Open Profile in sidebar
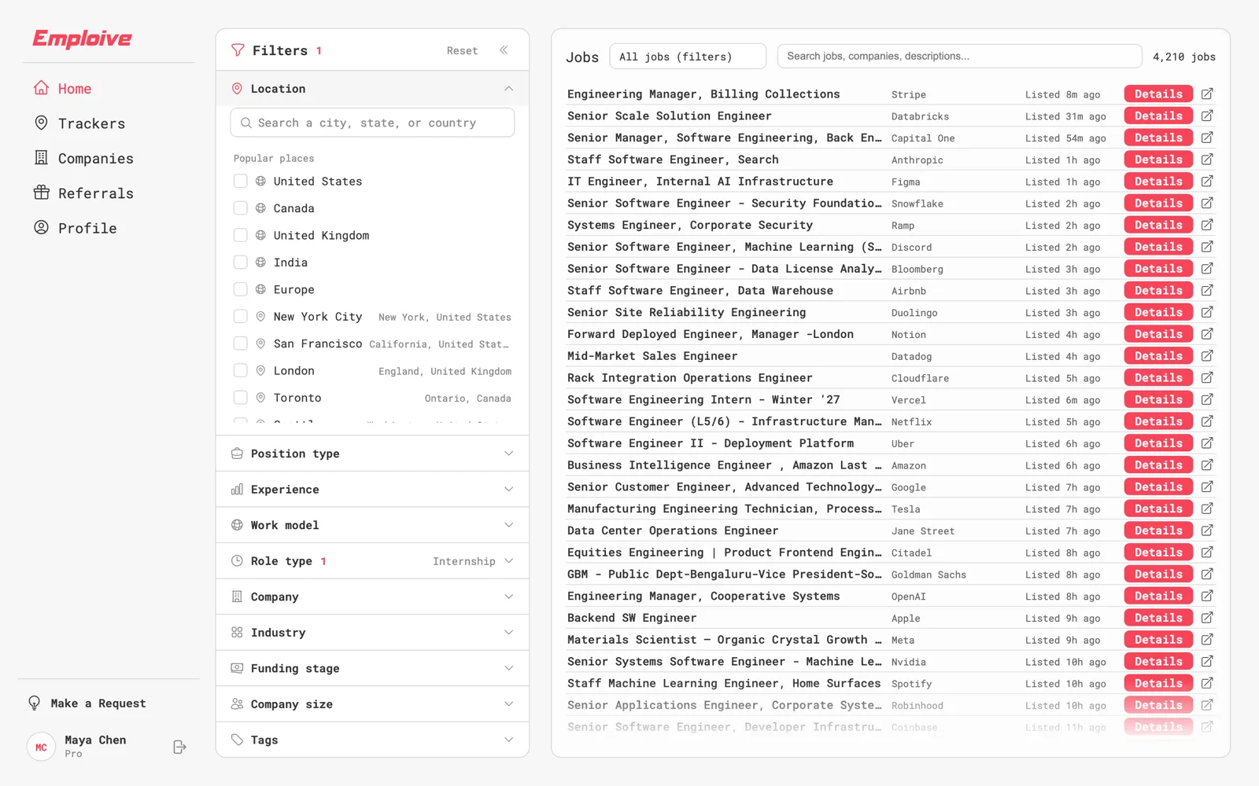The height and width of the screenshot is (786, 1259). coord(76,228)
